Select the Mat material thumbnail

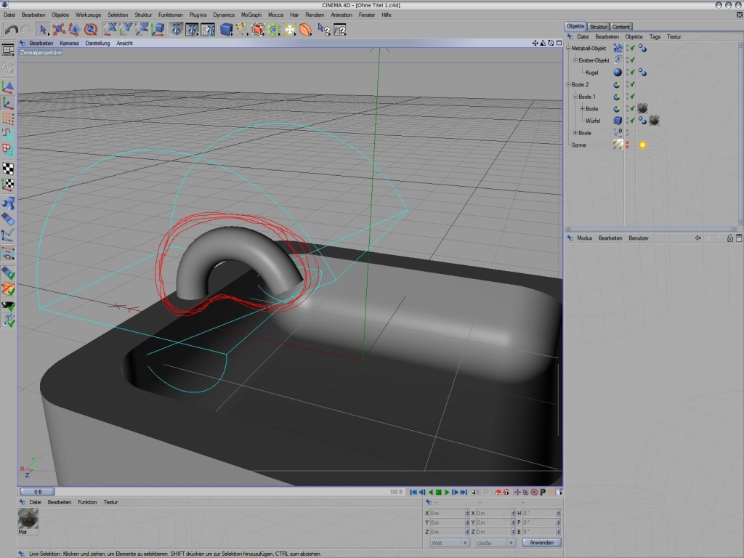28,519
